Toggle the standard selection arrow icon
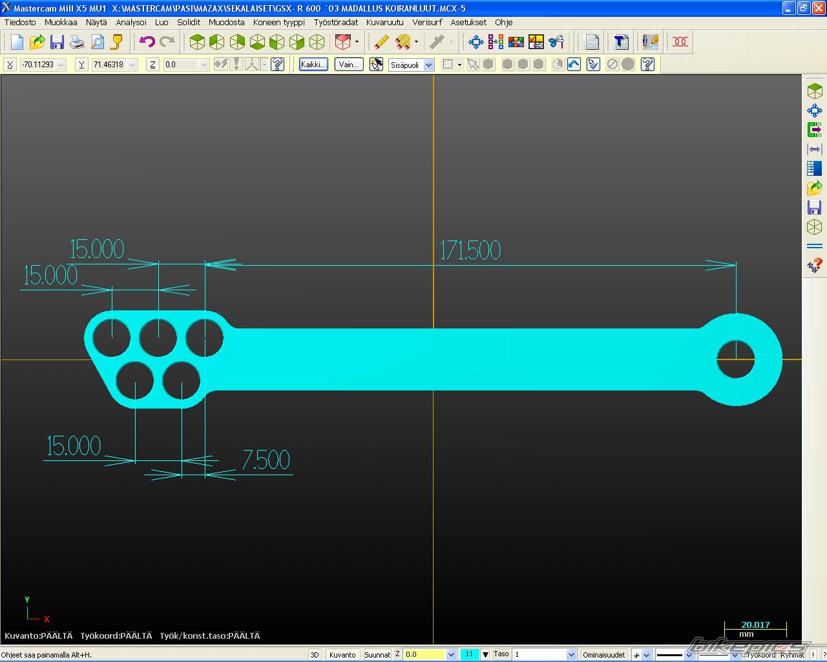The width and height of the screenshot is (827, 662). [473, 64]
